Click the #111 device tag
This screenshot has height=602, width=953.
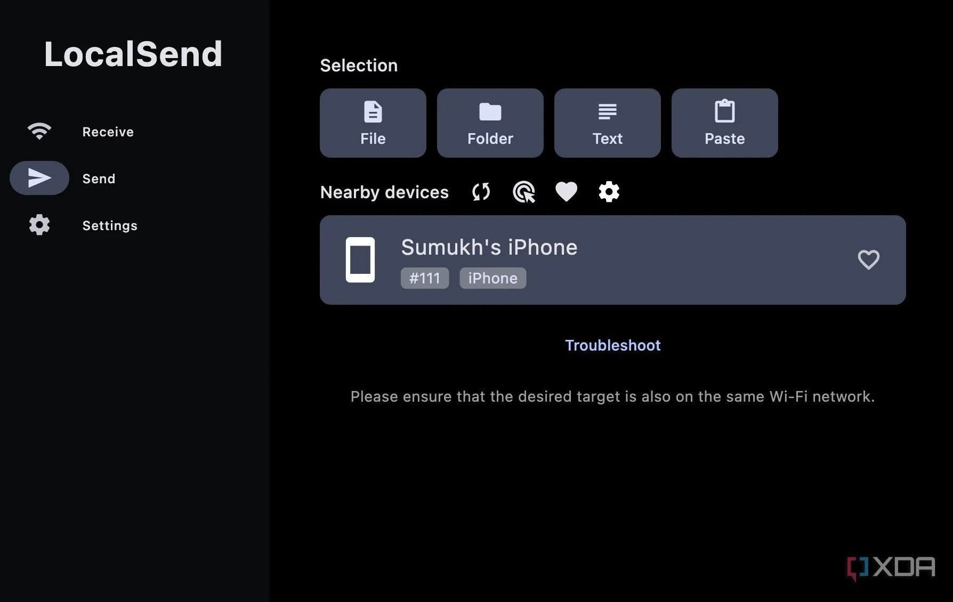pos(425,278)
